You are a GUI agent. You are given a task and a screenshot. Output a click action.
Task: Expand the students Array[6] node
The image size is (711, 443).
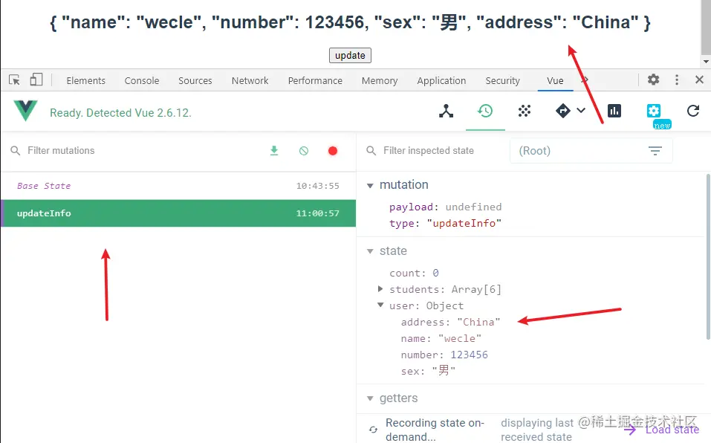(x=380, y=289)
